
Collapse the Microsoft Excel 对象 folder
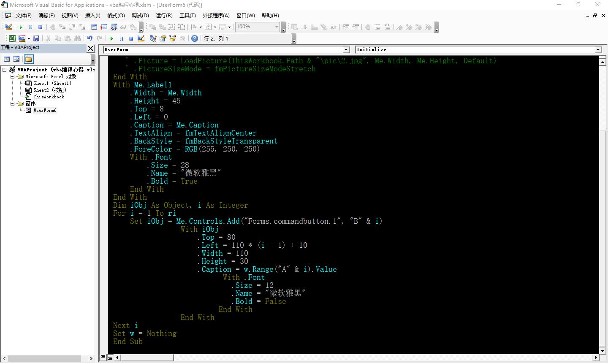coord(13,77)
